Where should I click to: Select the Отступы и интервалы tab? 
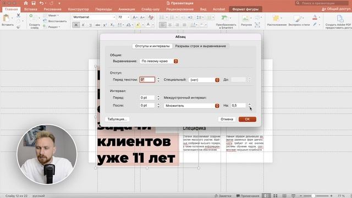point(152,46)
